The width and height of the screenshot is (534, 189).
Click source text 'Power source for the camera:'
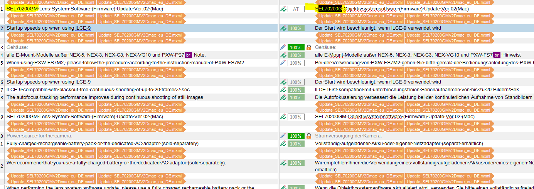[39, 136]
